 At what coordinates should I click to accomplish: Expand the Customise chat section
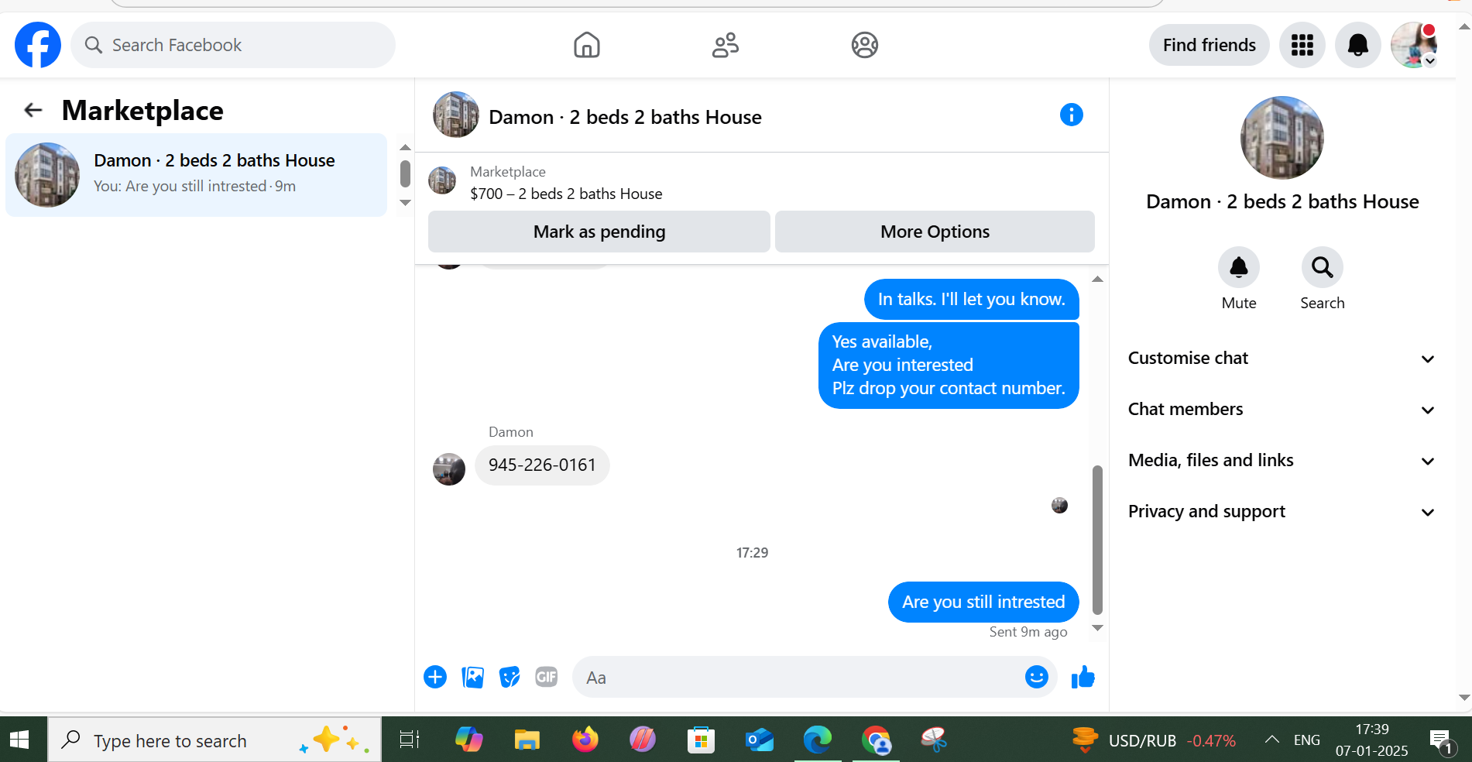pos(1282,358)
